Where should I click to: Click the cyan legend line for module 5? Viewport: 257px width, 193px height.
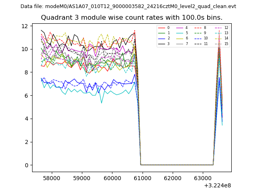[x=181, y=33]
